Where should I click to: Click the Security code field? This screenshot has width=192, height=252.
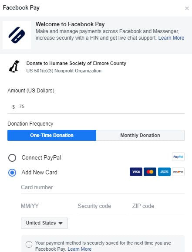point(102,206)
